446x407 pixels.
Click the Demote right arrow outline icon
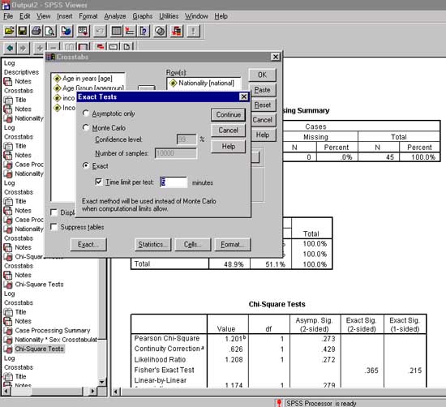point(23,48)
